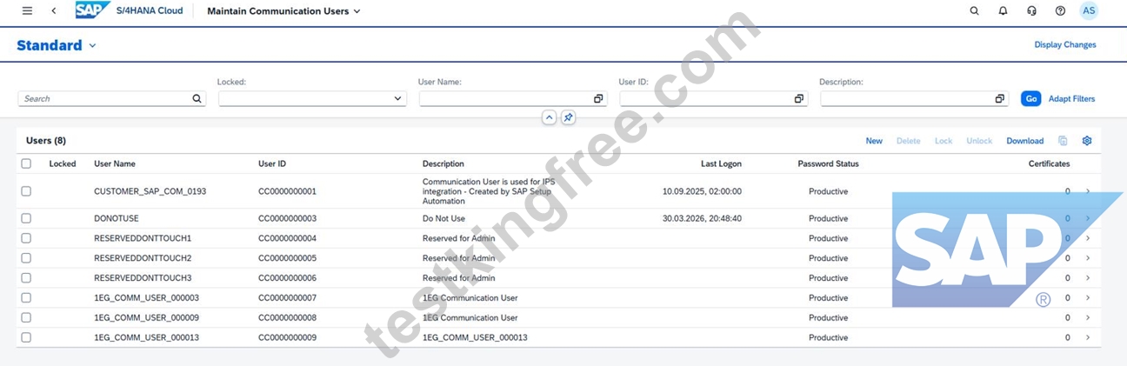Tick the DONOTUSE row checkbox
The width and height of the screenshot is (1127, 366).
(26, 218)
